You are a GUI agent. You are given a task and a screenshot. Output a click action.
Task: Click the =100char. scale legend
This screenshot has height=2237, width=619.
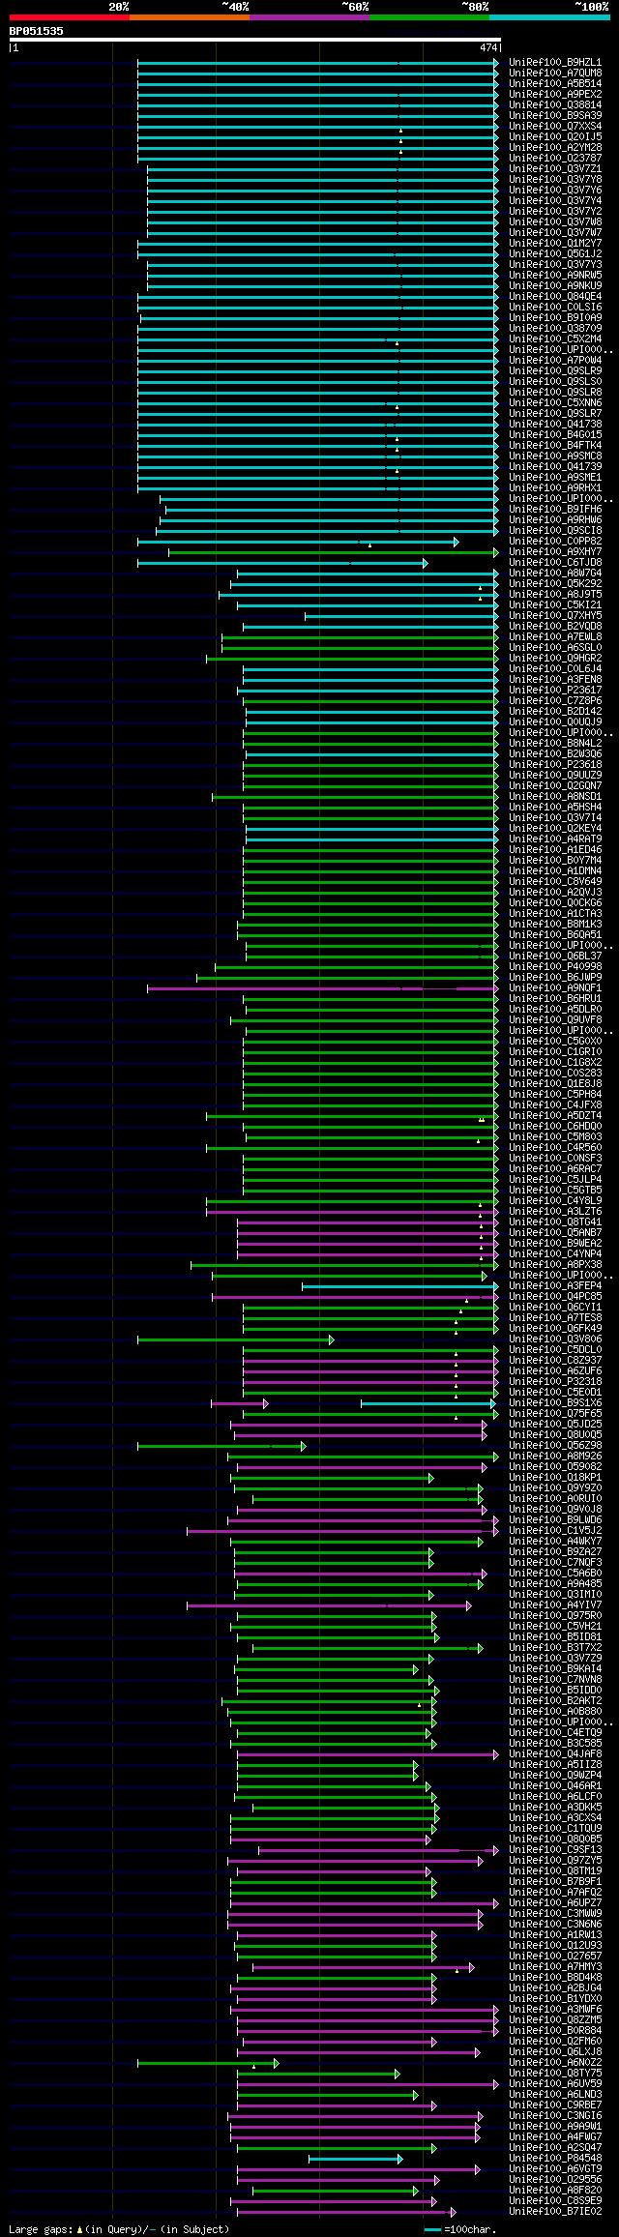coord(460,2228)
